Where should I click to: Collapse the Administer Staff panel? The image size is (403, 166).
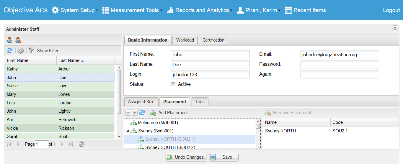tap(395, 28)
